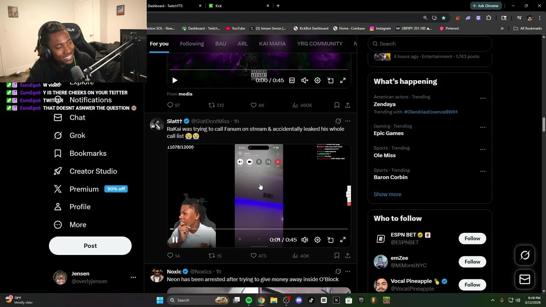Open picture-in-picture on the top video

(330, 80)
